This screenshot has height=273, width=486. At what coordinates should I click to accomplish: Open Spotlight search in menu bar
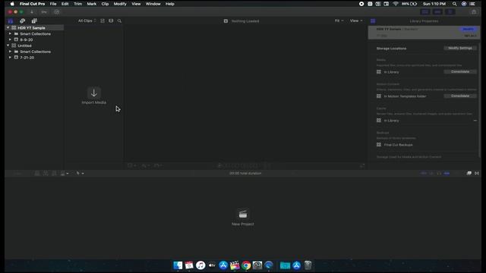pyautogui.click(x=454, y=4)
